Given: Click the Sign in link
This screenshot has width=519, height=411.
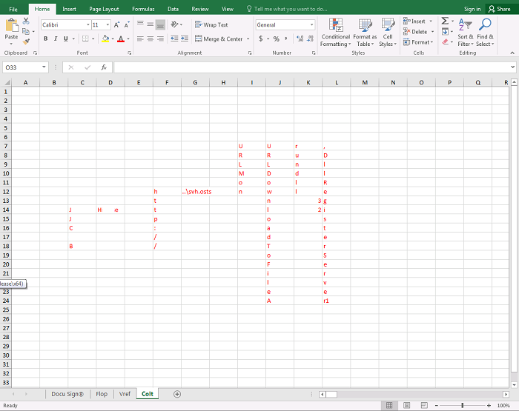Looking at the screenshot, I should (472, 9).
